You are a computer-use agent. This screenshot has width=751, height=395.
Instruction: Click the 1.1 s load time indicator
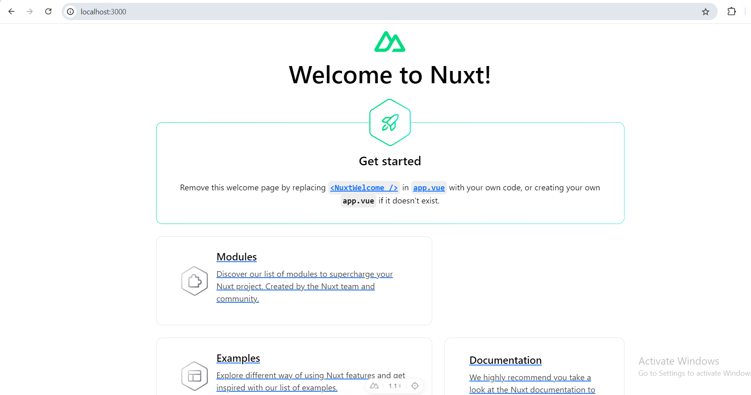tap(394, 386)
